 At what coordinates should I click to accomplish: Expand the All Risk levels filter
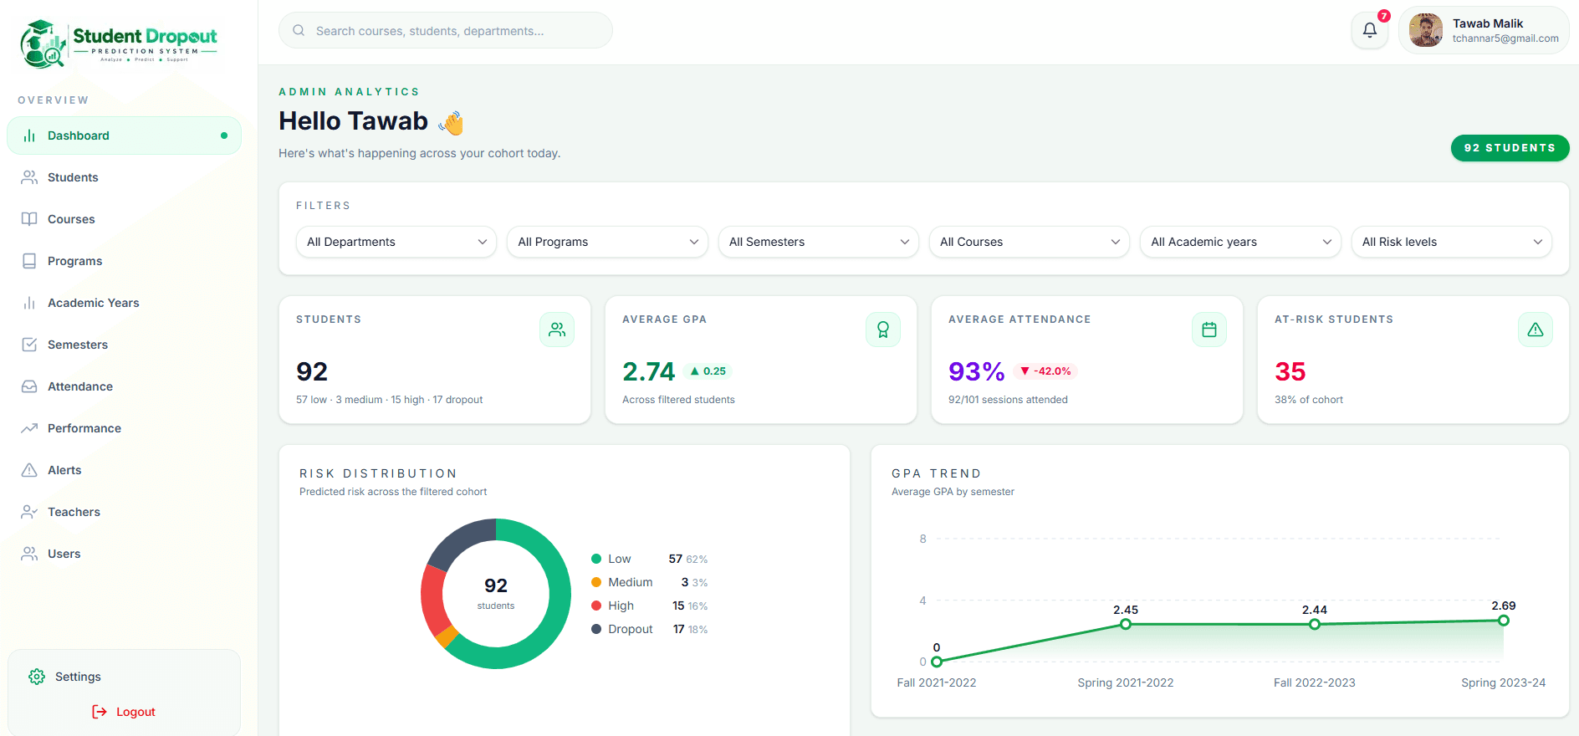coord(1452,242)
